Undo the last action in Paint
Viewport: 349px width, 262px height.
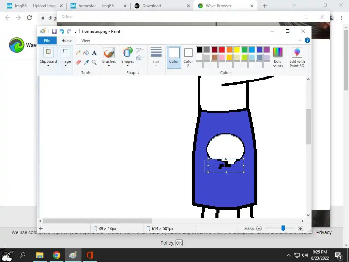[62, 31]
